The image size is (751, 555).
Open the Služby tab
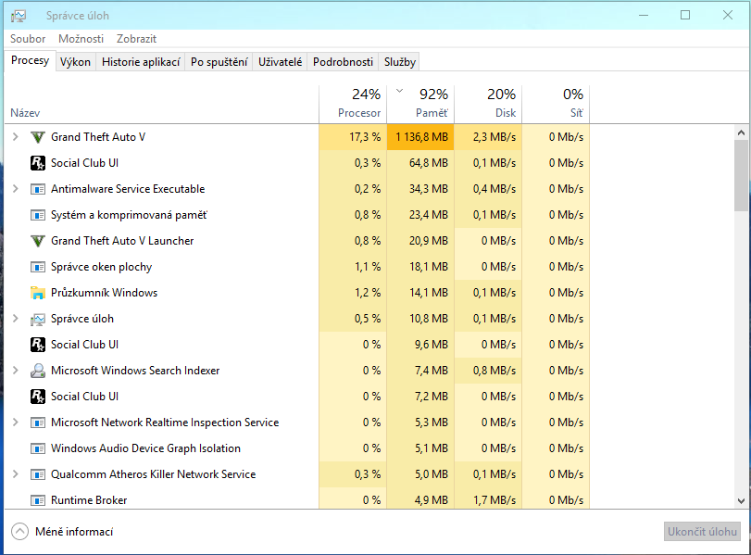(400, 62)
